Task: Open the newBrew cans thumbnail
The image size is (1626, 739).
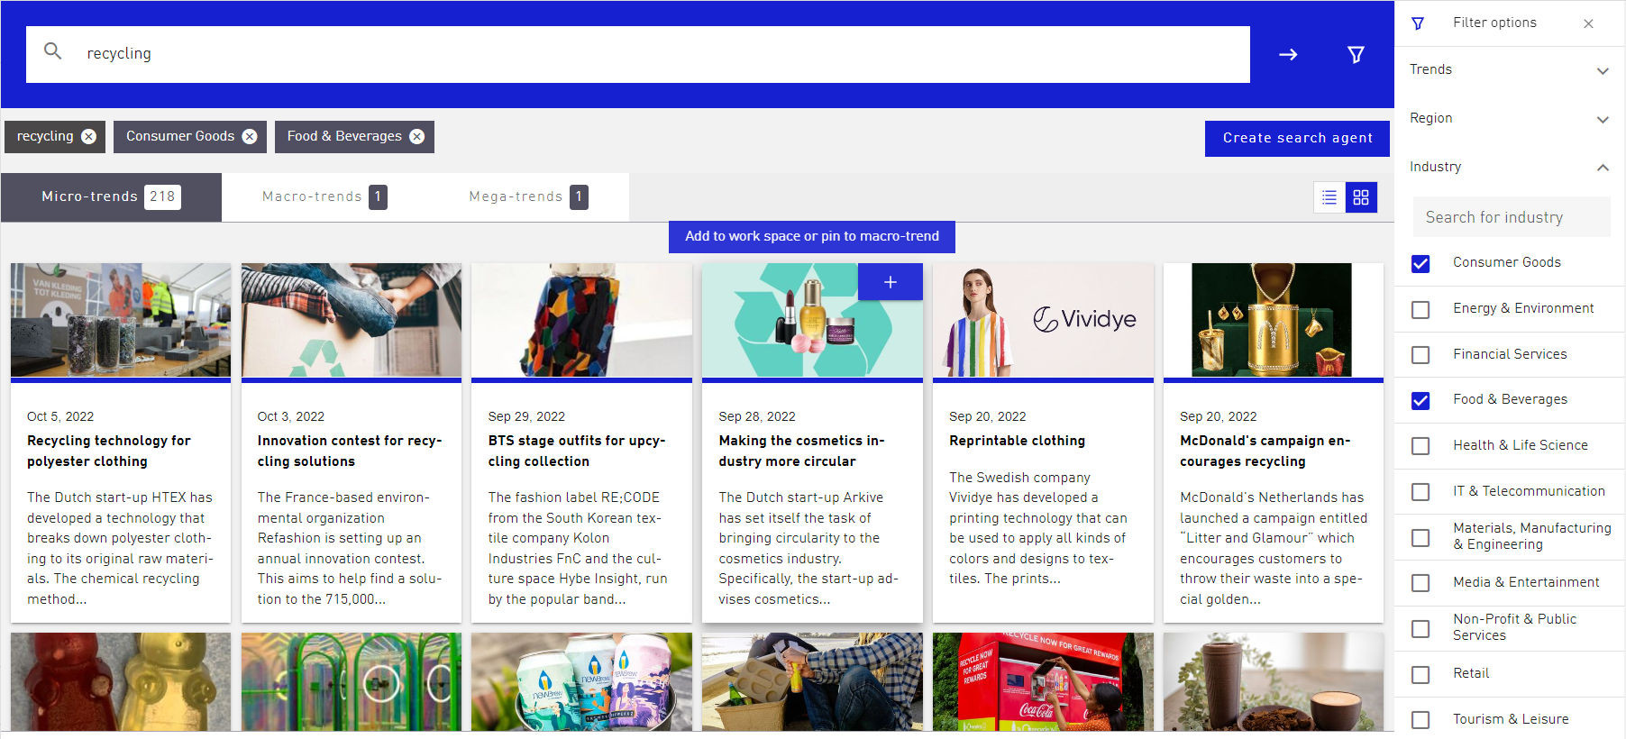Action: click(x=581, y=681)
